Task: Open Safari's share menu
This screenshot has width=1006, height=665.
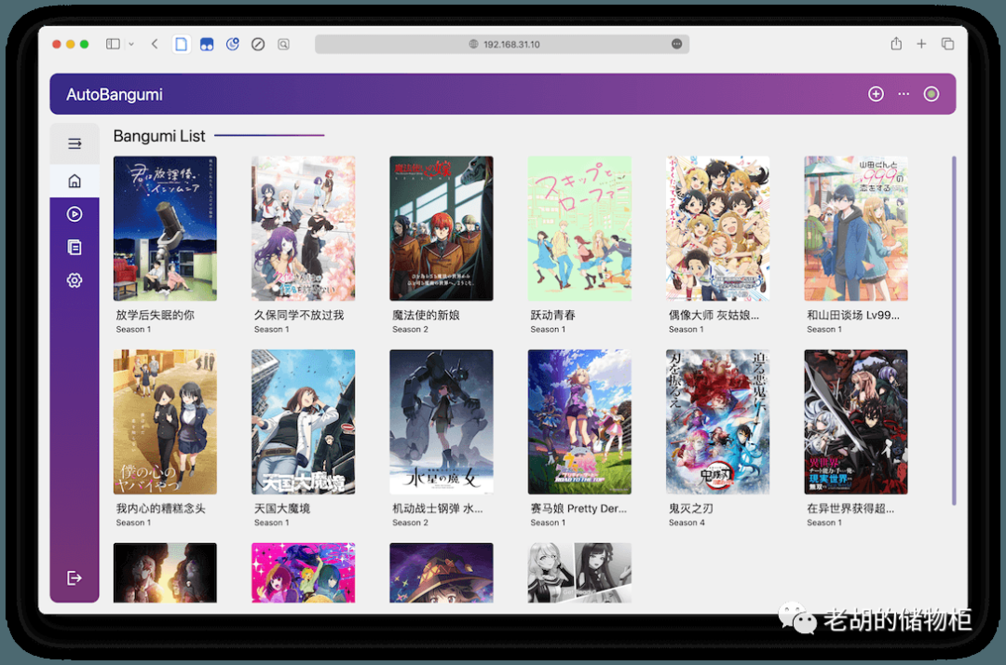Action: [896, 44]
